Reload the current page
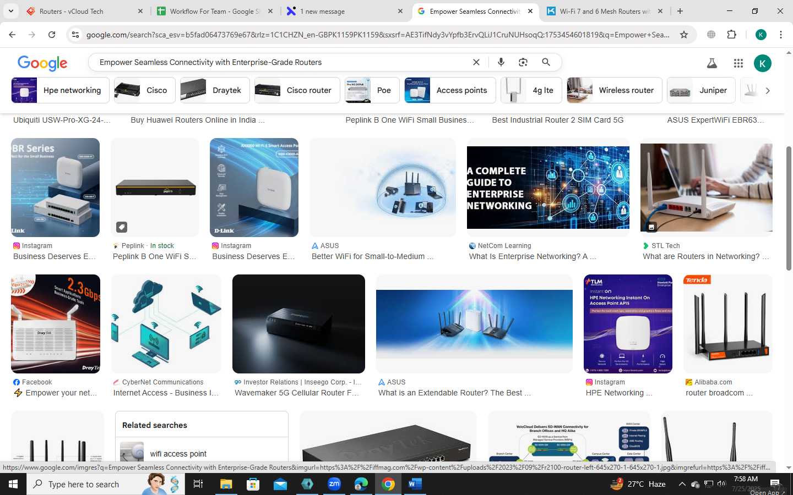793x495 pixels. click(52, 35)
